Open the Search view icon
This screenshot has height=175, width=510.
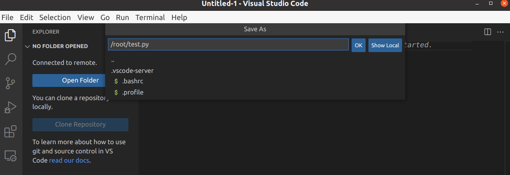click(10, 59)
